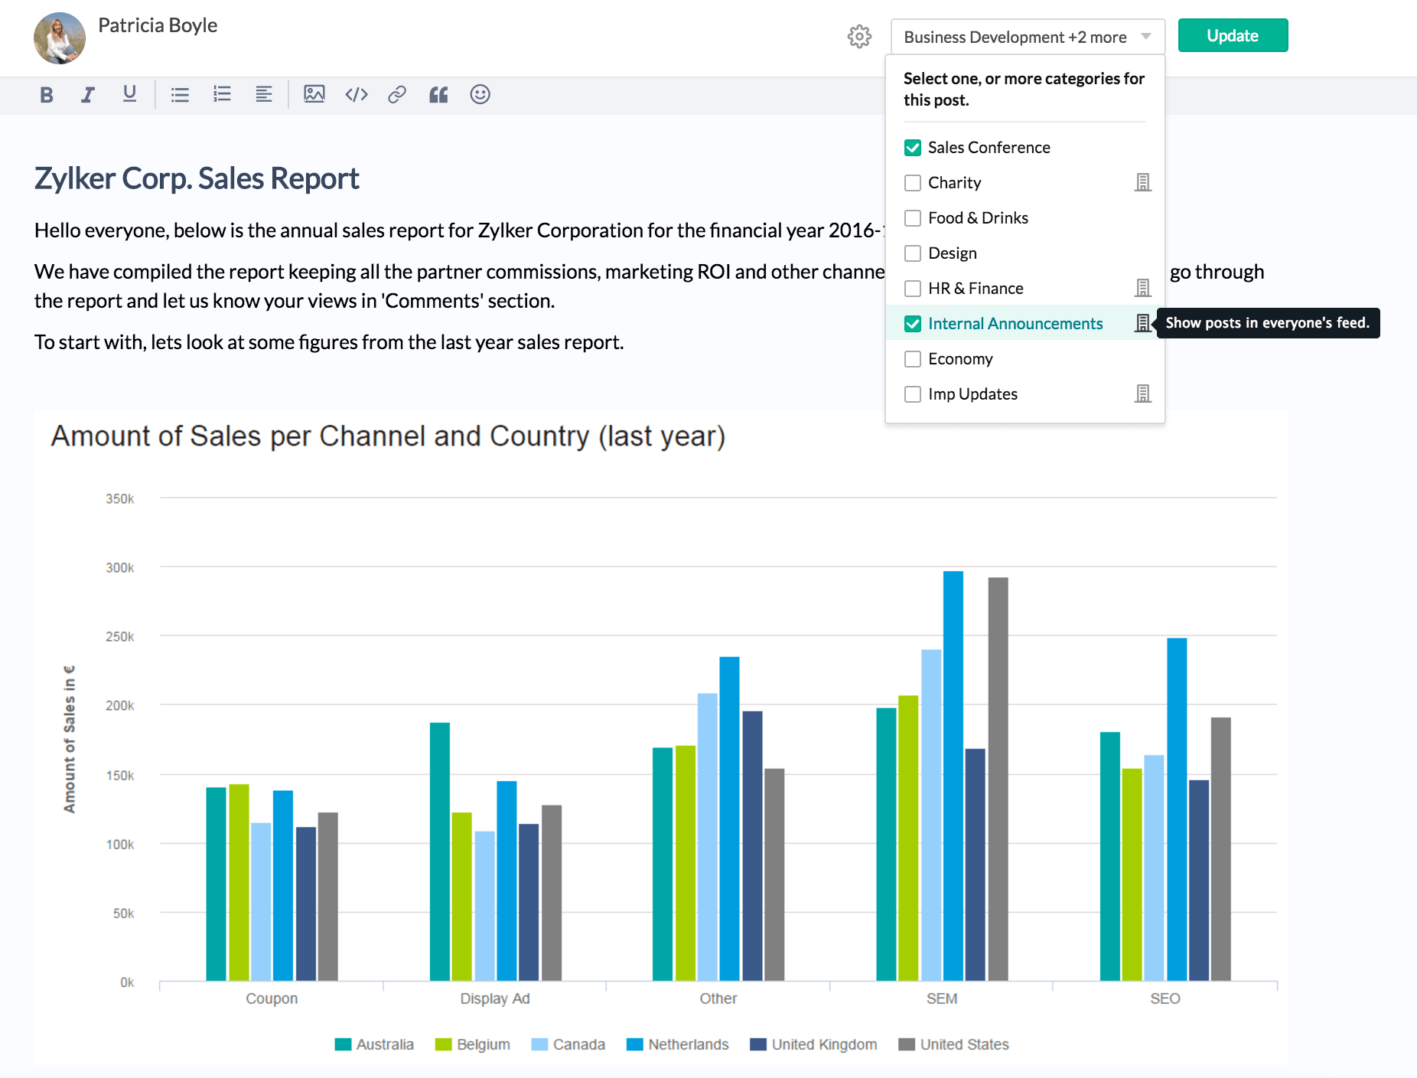Insert a bulleted list
This screenshot has height=1078, width=1417.
pos(180,95)
